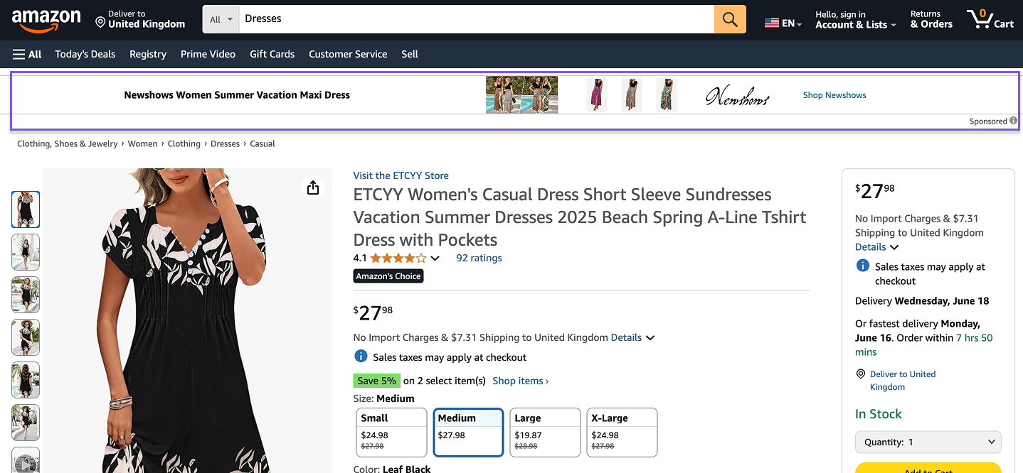Click the Save 5% green badge
Viewport: 1023px width, 473px height.
pyautogui.click(x=377, y=381)
